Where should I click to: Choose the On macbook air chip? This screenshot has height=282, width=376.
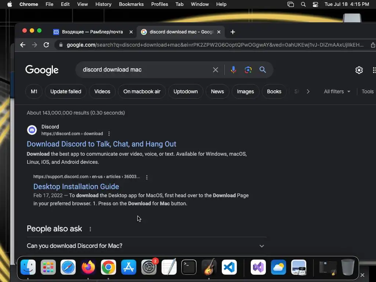click(142, 91)
